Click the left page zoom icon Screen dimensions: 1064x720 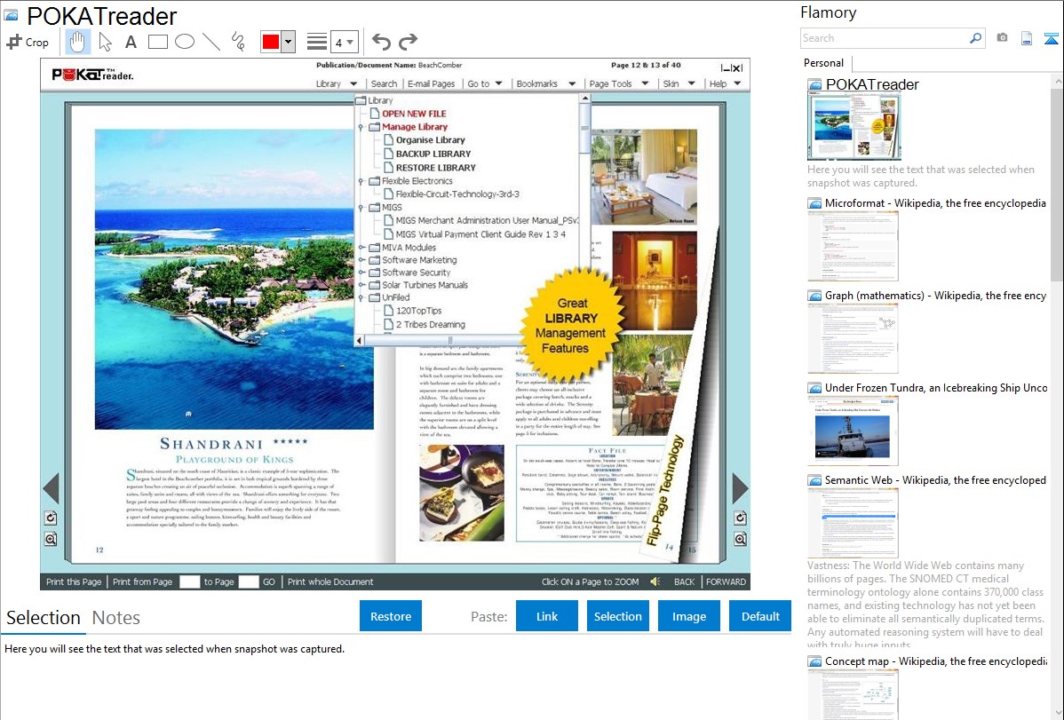click(51, 539)
